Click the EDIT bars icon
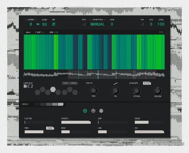The height and width of the screenshot is (153, 189). [84, 24]
